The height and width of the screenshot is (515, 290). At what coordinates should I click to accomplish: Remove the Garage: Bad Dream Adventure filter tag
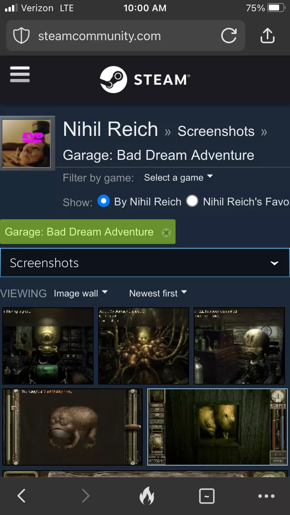[166, 232]
